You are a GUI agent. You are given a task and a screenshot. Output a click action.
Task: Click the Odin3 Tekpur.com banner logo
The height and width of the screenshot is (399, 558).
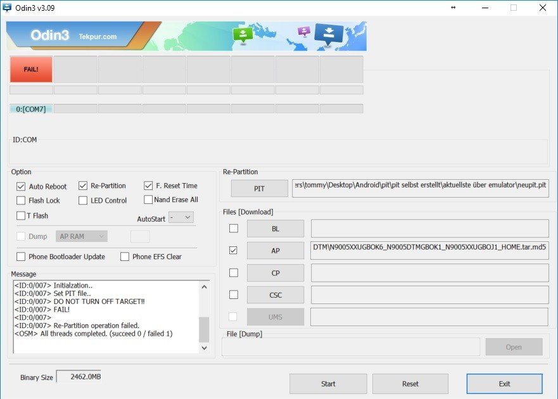tap(73, 35)
